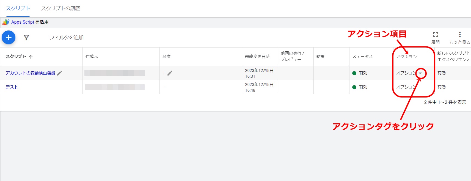Click the Apps Script logo icon
The height and width of the screenshot is (181, 471).
pyautogui.click(x=6, y=22)
